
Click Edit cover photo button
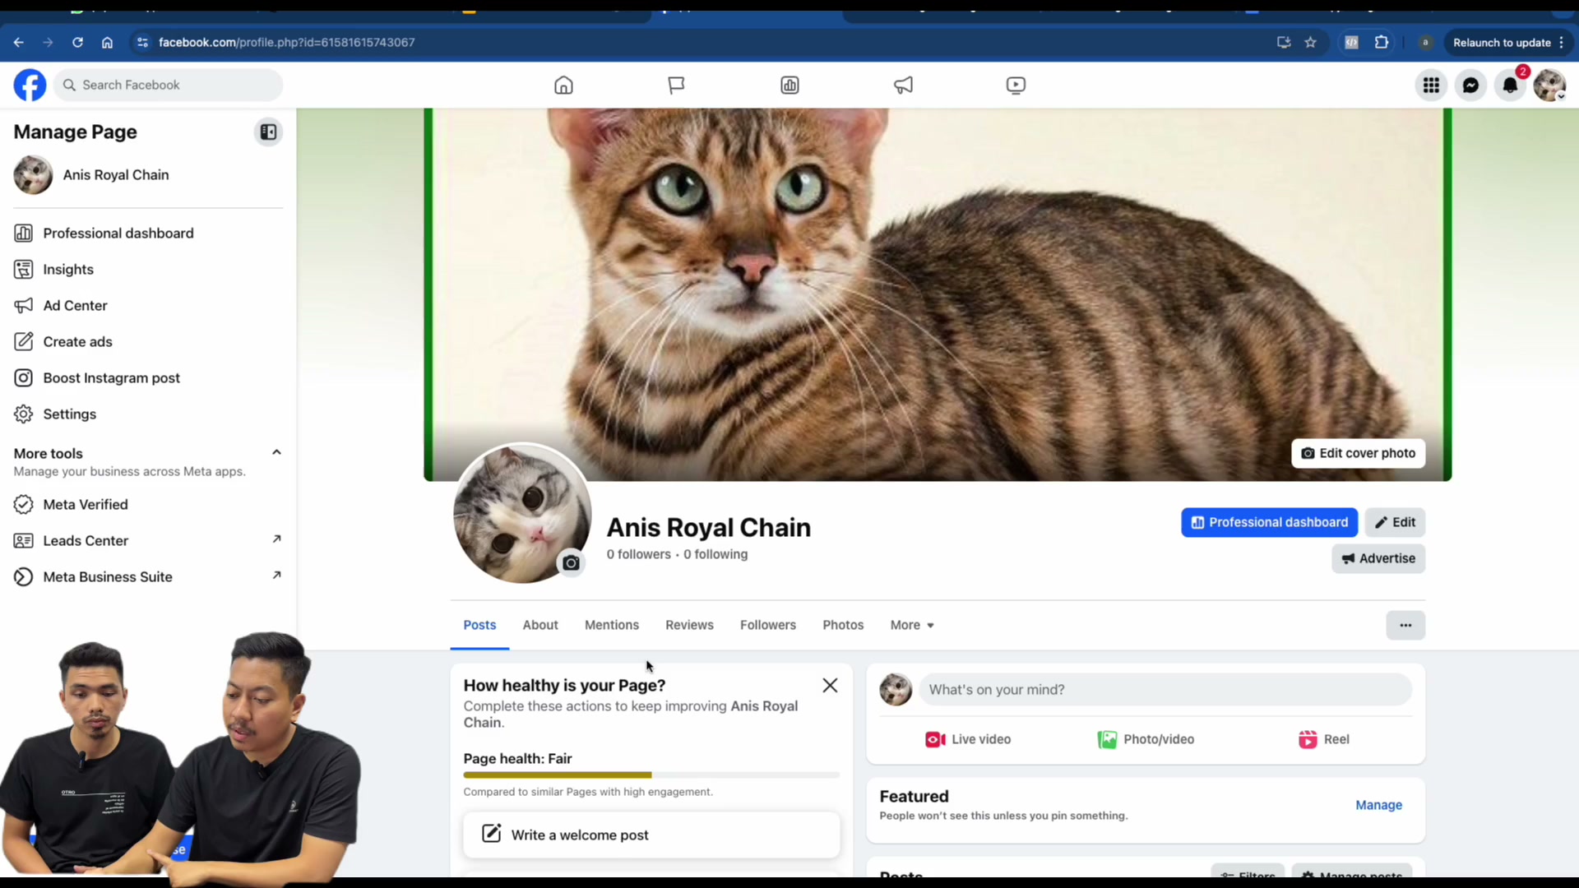point(1358,453)
